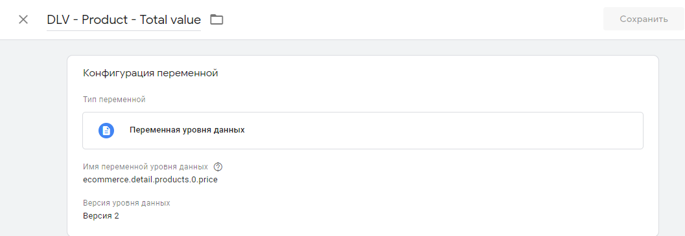Click the Версия 2 value

click(101, 215)
